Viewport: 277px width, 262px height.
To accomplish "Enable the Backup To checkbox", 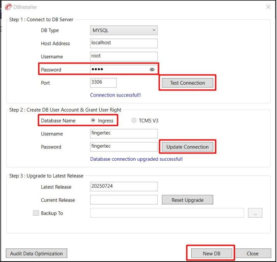I will point(36,213).
